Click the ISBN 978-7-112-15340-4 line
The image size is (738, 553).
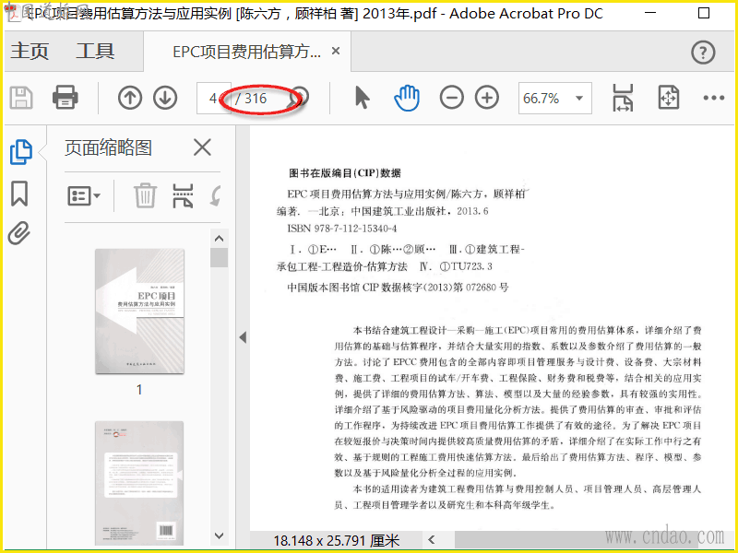coord(342,229)
